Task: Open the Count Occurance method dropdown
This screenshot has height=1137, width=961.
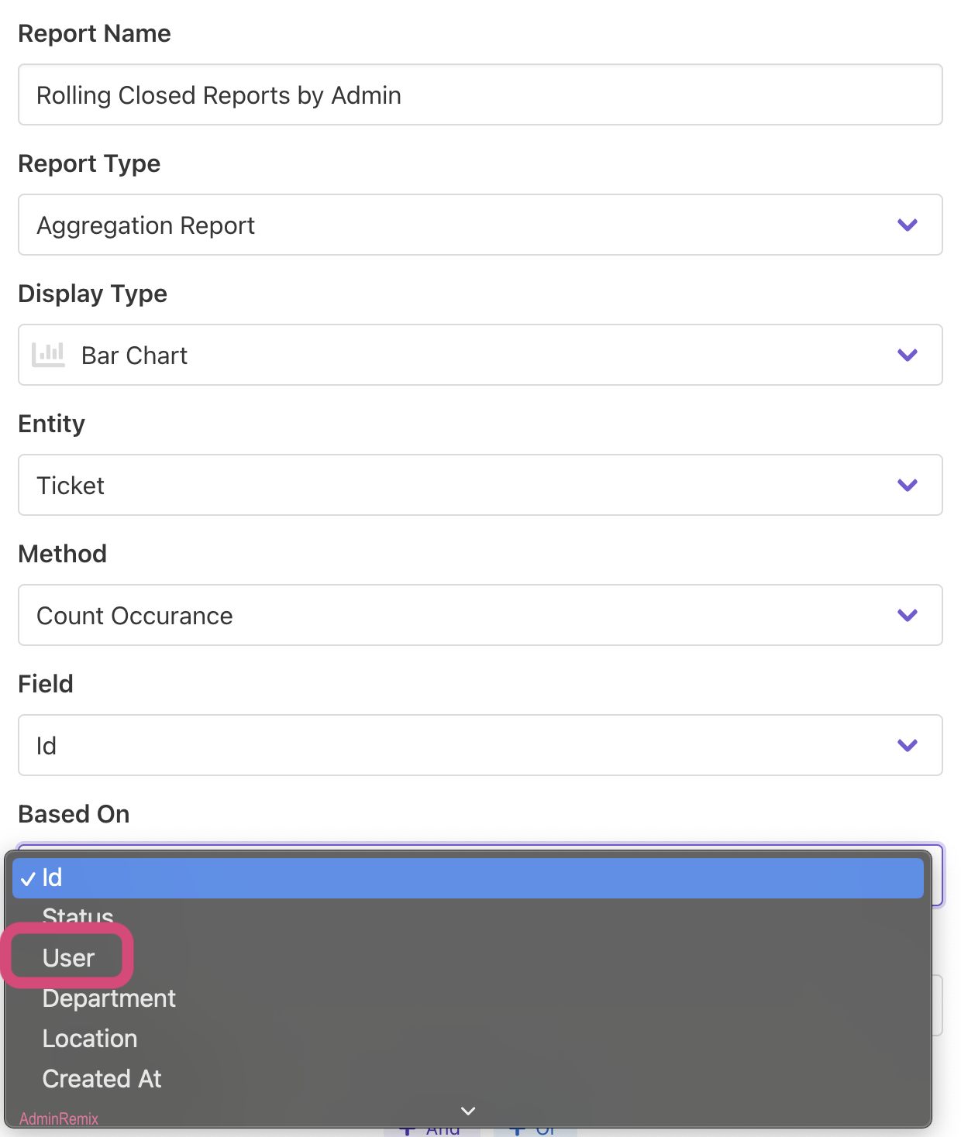Action: point(465,616)
